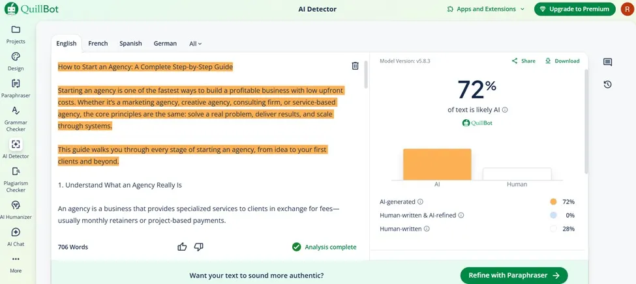Click the orange AI bar in the chart
The height and width of the screenshot is (284, 636).
pyautogui.click(x=437, y=165)
